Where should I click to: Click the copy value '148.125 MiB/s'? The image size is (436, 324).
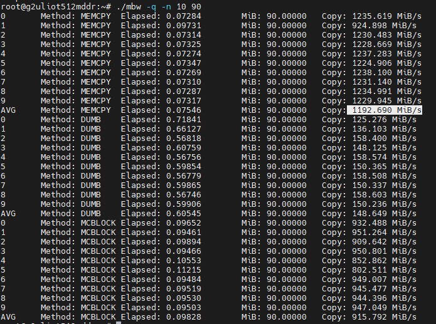click(385, 147)
